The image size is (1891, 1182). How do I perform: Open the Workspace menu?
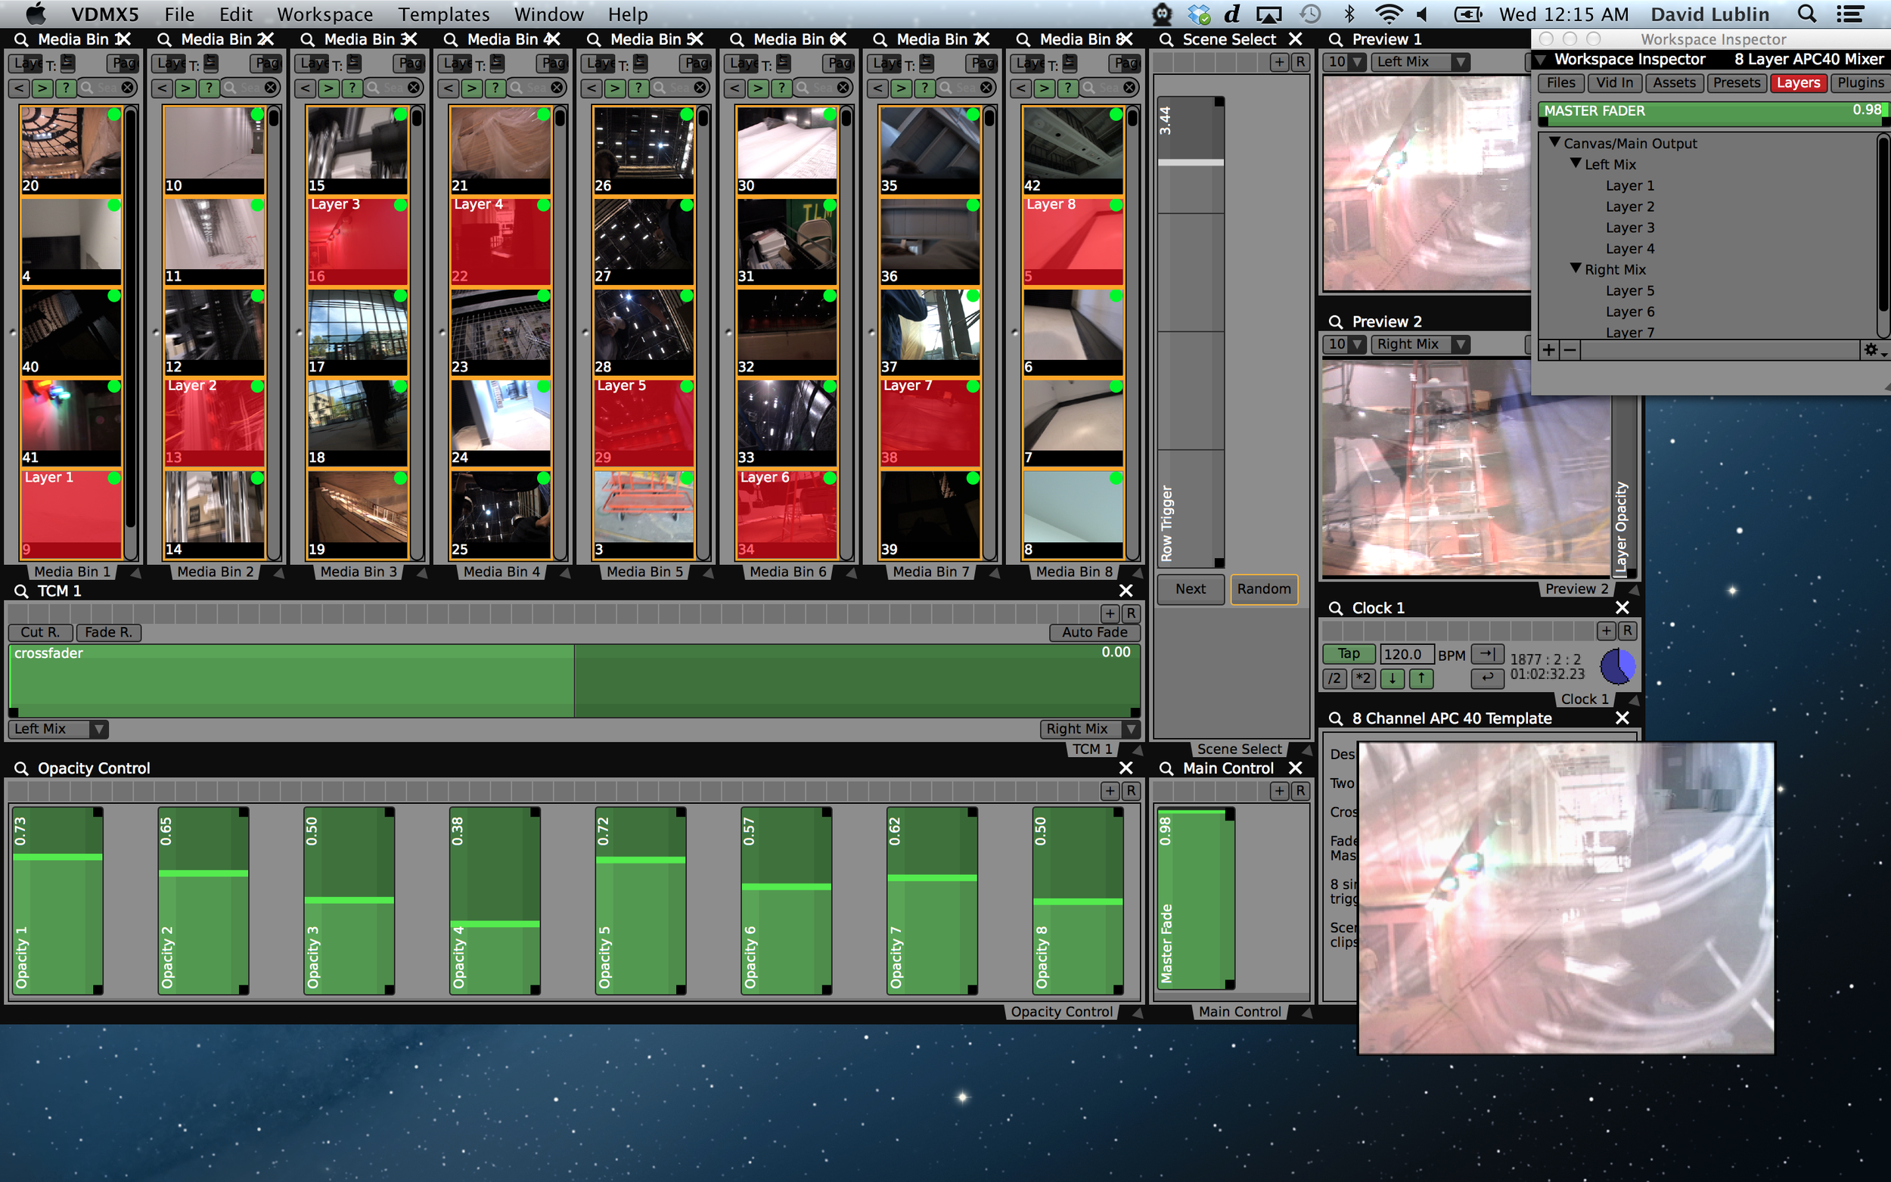tap(324, 14)
